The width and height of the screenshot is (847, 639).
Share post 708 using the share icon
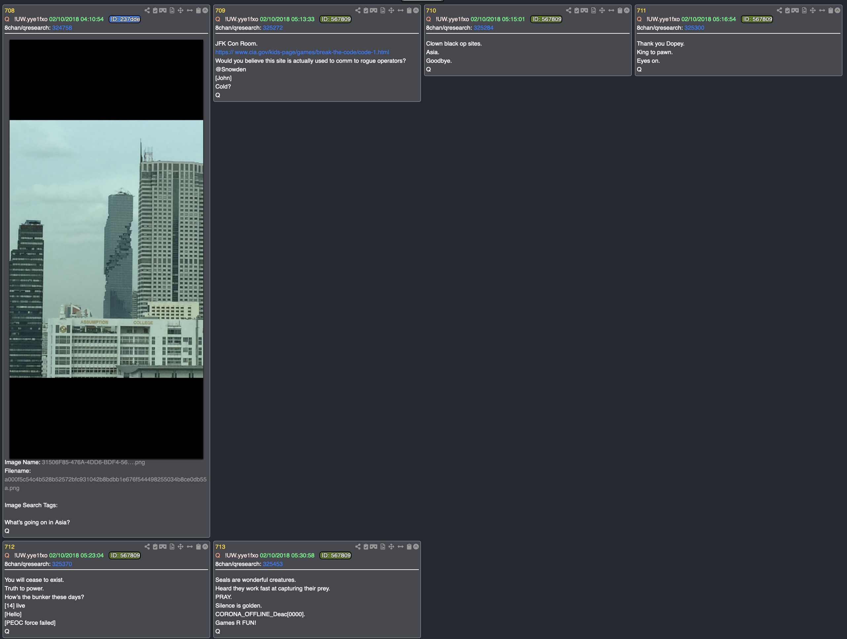point(147,10)
